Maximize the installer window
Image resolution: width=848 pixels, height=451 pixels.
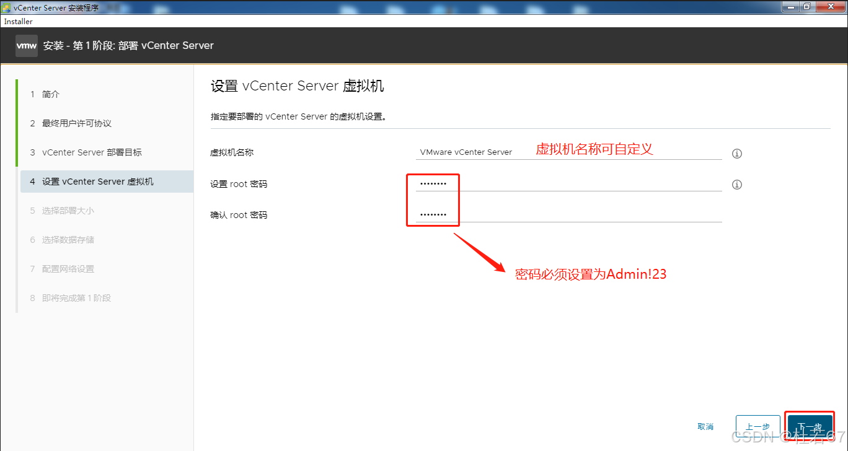point(807,6)
